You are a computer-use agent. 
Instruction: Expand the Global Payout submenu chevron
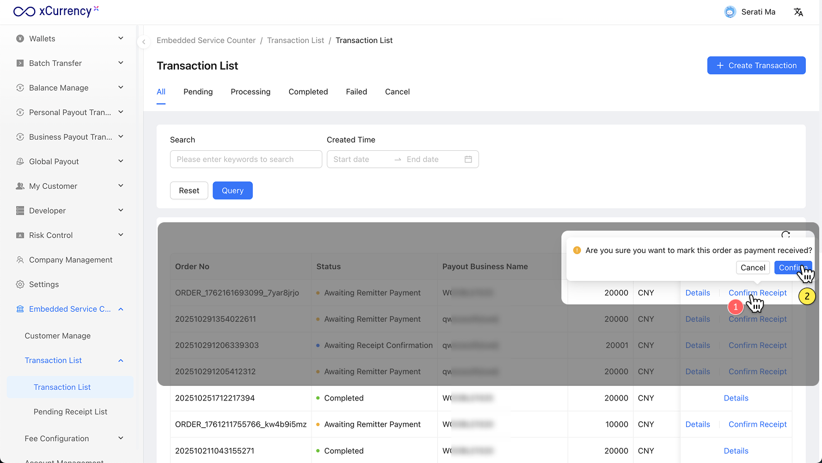[121, 161]
